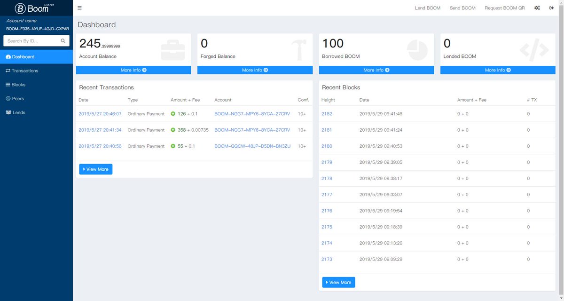Click More Info under Borrowed BOOM
This screenshot has width=564, height=301.
(376, 70)
